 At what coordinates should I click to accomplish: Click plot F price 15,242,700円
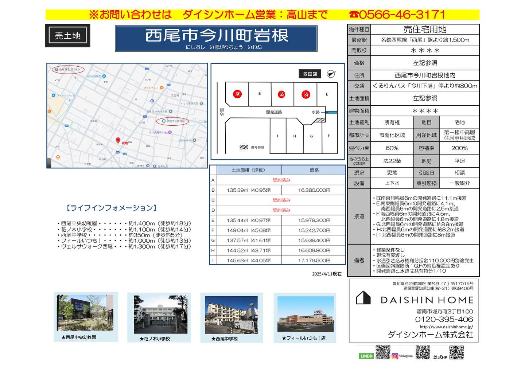coord(314,230)
